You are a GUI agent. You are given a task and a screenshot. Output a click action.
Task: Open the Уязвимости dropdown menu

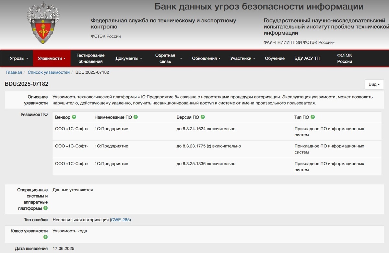coord(52,58)
